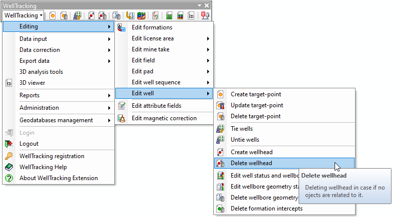This screenshot has width=393, height=218.
Task: Expand Edit pad submenu arrow
Action: point(208,71)
